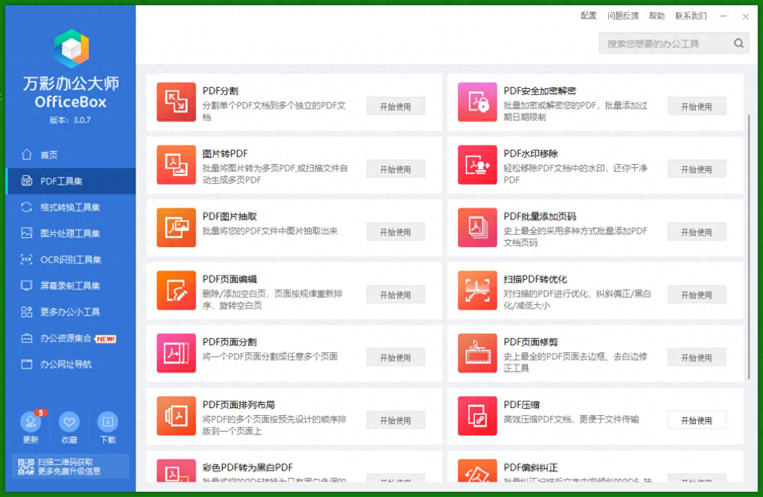
Task: Click the PDF水印移除 icon
Action: point(477,165)
